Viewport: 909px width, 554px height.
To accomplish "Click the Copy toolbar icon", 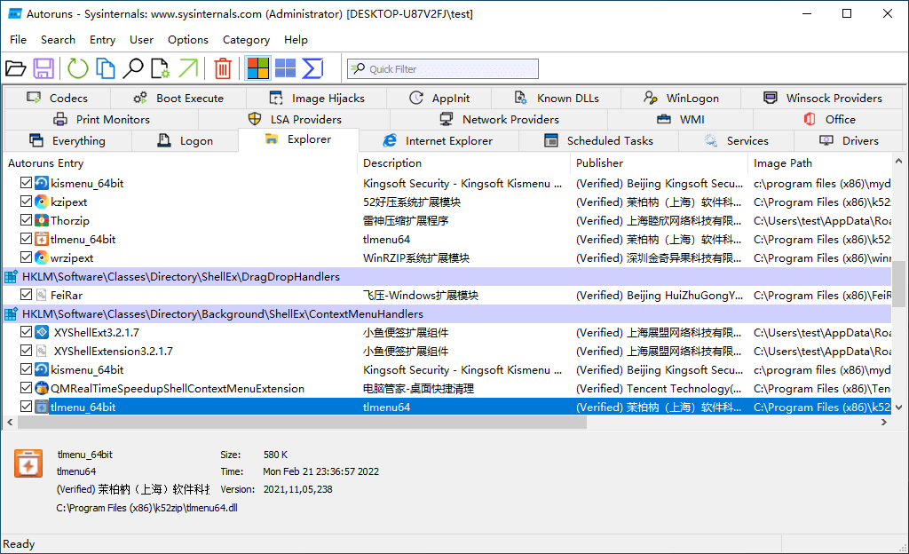I will coord(105,68).
